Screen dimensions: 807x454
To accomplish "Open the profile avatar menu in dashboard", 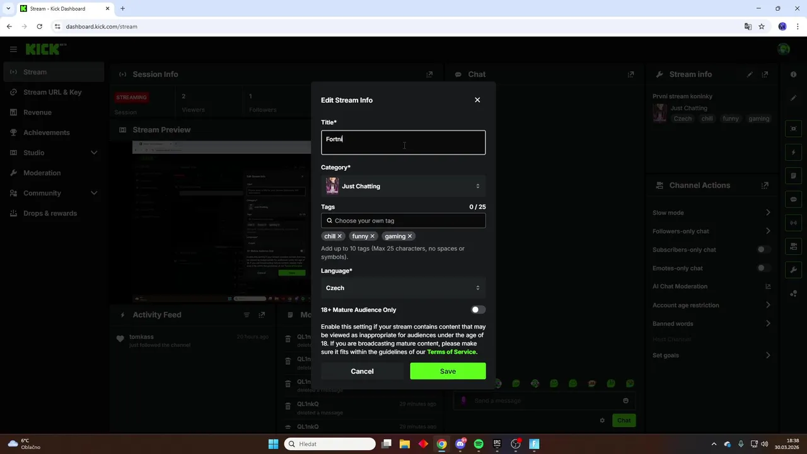I will tap(784, 49).
